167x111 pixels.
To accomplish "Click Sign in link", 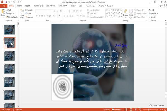I will pos(161,6).
